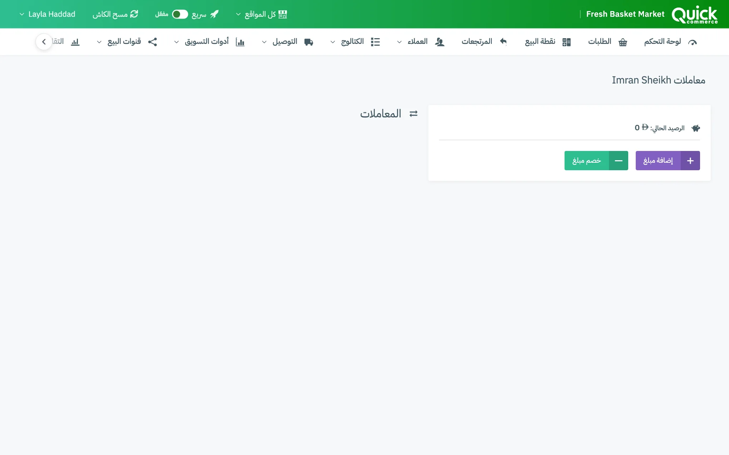This screenshot has height=455, width=729.
Task: Click إضافة مبلغ add amount button
Action: tap(668, 161)
